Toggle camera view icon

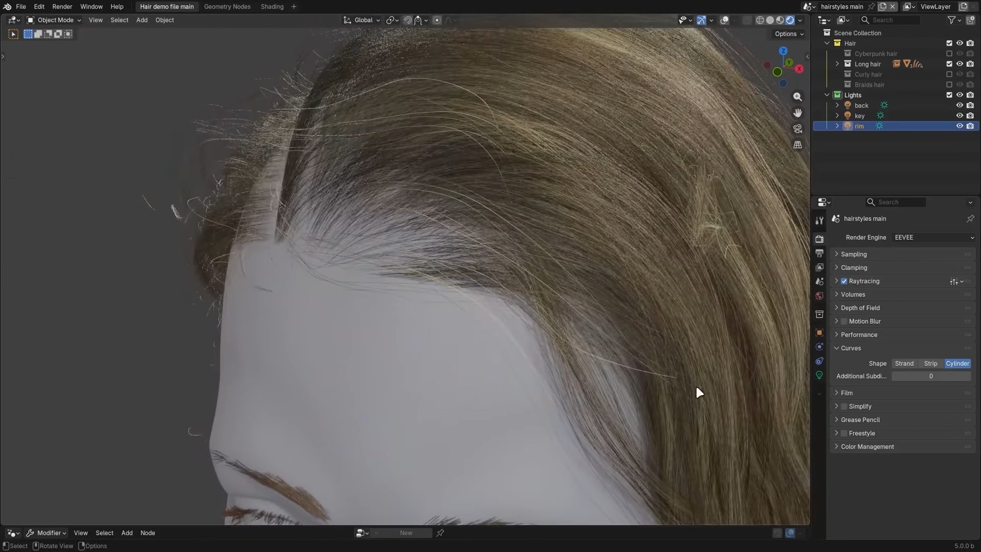click(797, 129)
